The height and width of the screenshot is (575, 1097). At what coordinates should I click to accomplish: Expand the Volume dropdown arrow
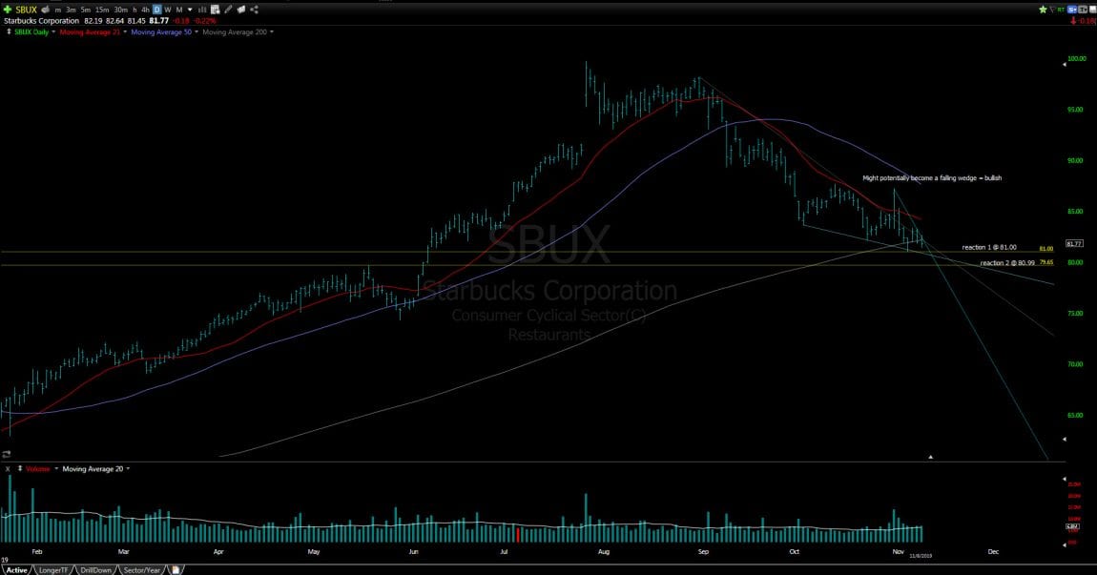pos(56,468)
